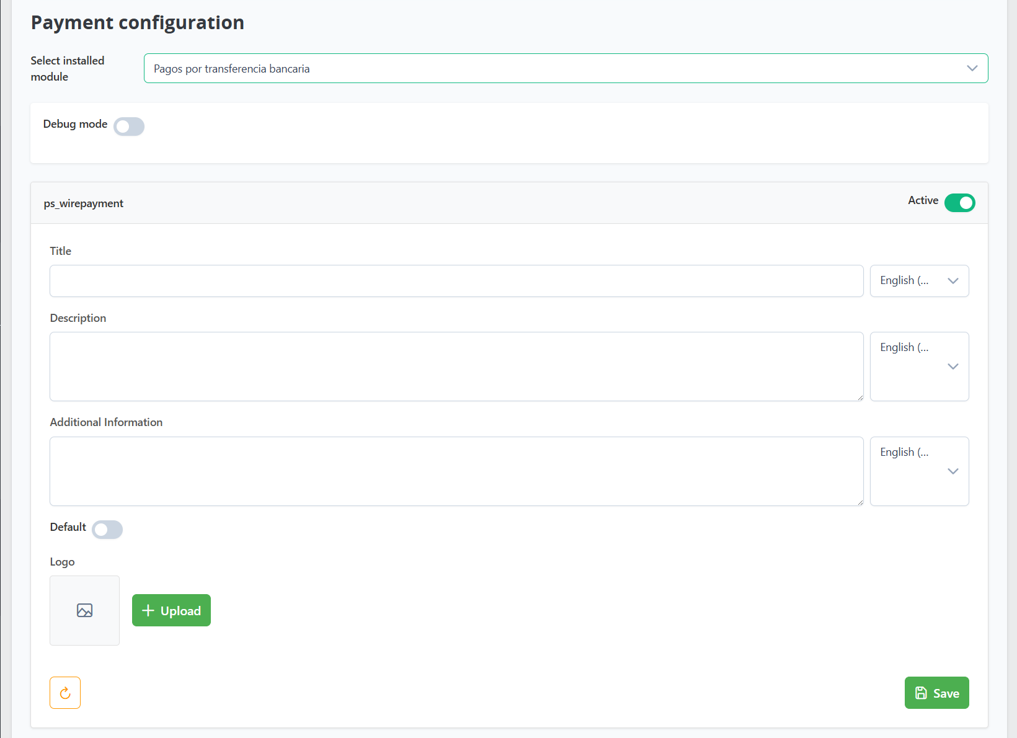Click the green Save button
Viewport: 1017px width, 738px height.
point(936,693)
